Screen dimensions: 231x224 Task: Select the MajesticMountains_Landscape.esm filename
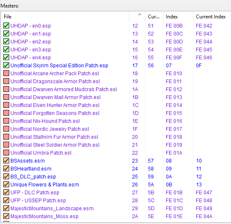click(52, 209)
